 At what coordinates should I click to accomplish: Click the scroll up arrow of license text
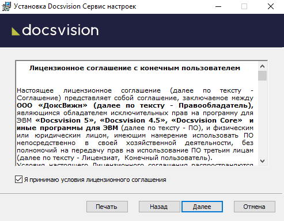pos(262,66)
